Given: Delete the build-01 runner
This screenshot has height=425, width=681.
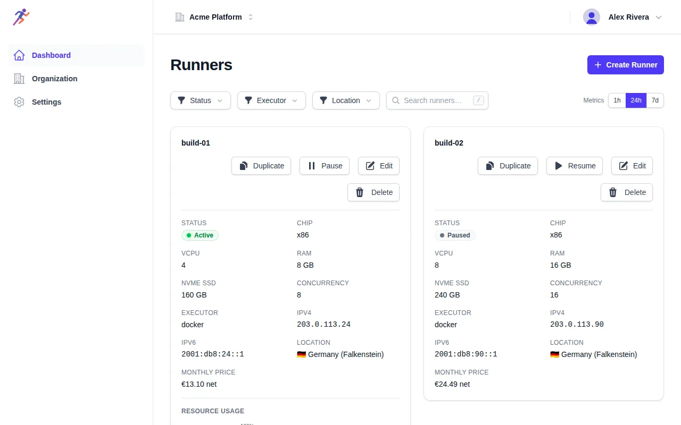Looking at the screenshot, I should point(373,192).
